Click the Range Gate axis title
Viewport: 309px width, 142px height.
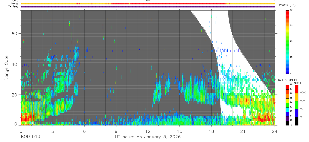click(7, 68)
